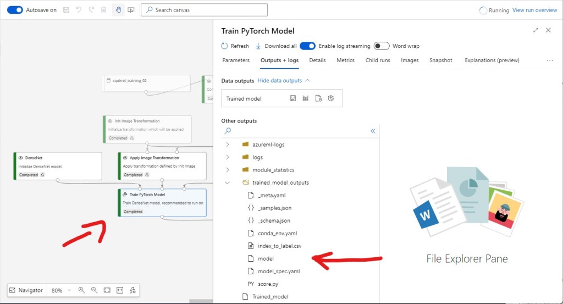Expand the azureml-logs folder

pos(228,145)
